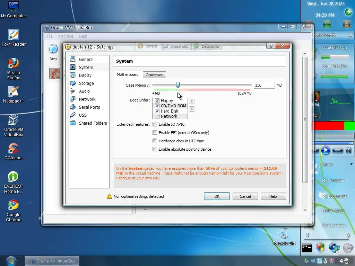Image resolution: width=355 pixels, height=266 pixels.
Task: Click the Base Memory value field
Action: point(264,85)
